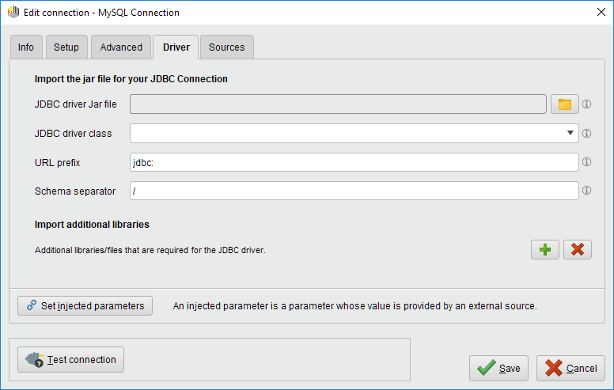Switch to the Info tab

point(26,47)
